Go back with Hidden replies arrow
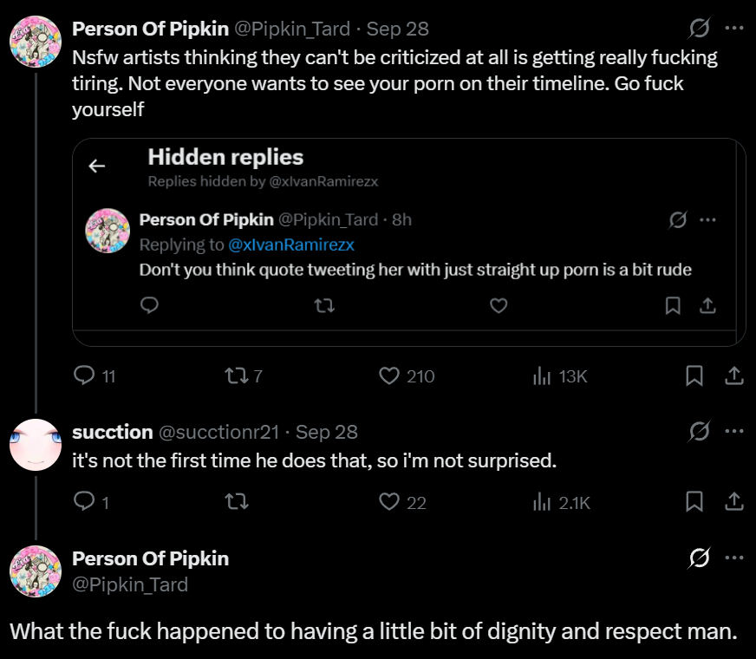Image resolution: width=756 pixels, height=659 pixels. 97,166
